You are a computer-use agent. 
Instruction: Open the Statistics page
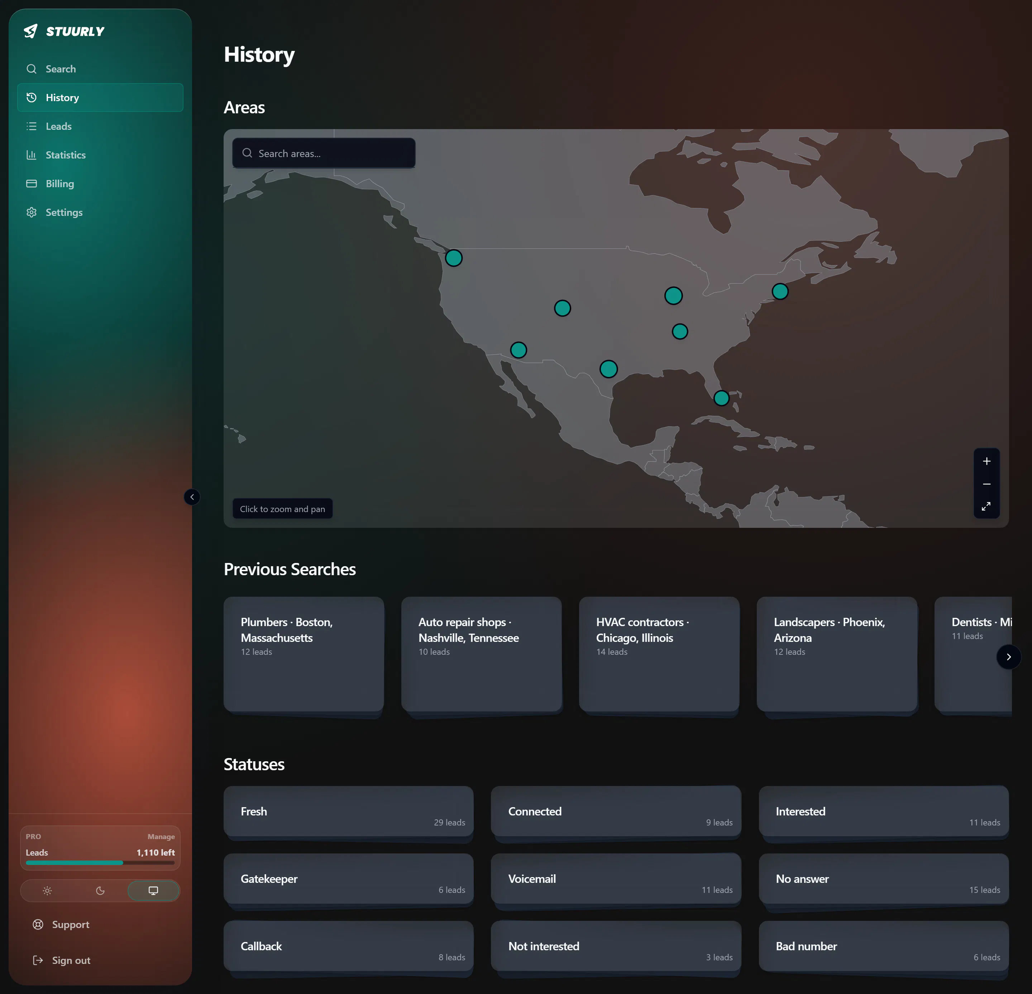pyautogui.click(x=100, y=155)
